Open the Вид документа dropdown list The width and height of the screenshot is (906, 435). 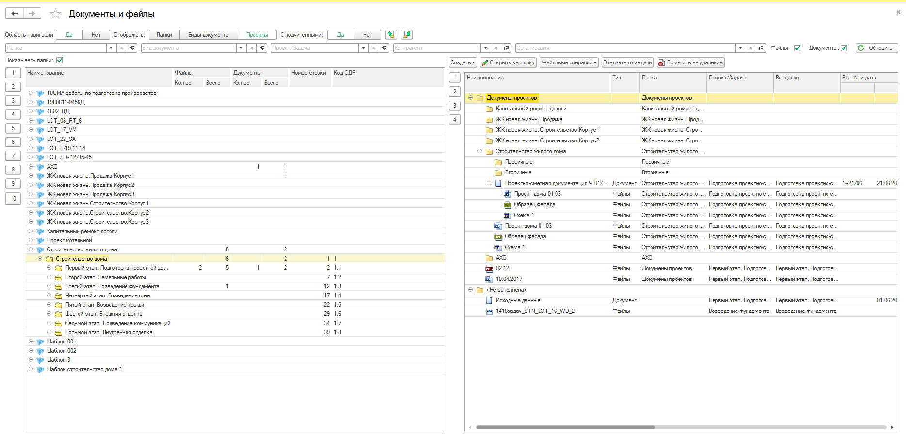click(241, 48)
